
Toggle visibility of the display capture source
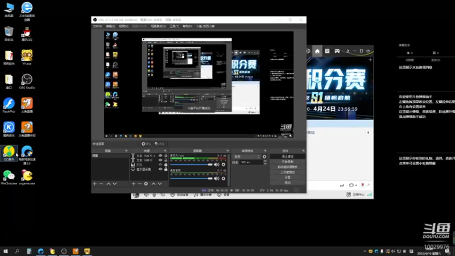pyautogui.click(x=160, y=169)
